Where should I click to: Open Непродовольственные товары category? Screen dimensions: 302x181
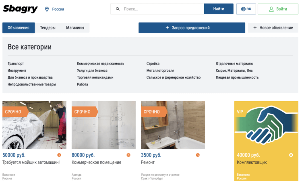pos(32,84)
